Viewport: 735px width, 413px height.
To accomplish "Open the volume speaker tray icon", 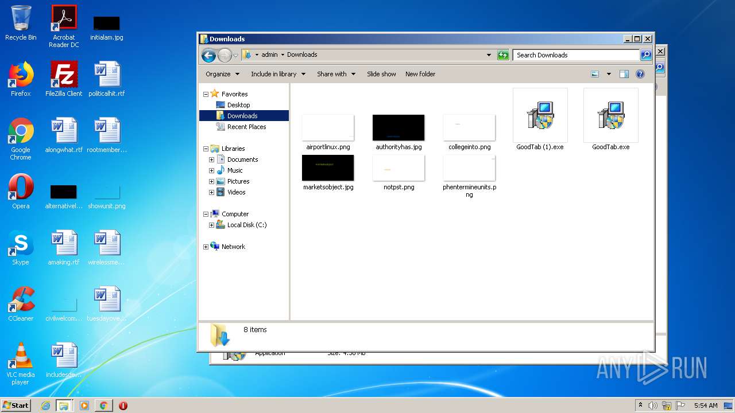I will click(653, 406).
